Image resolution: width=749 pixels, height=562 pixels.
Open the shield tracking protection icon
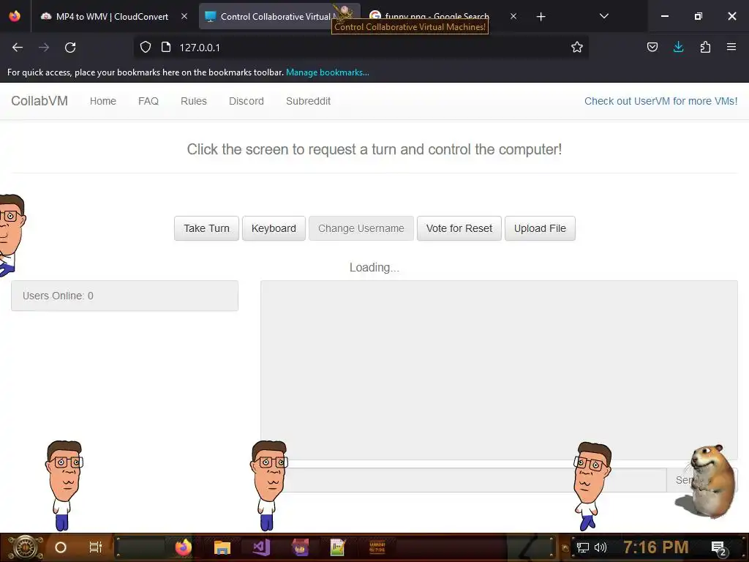146,47
